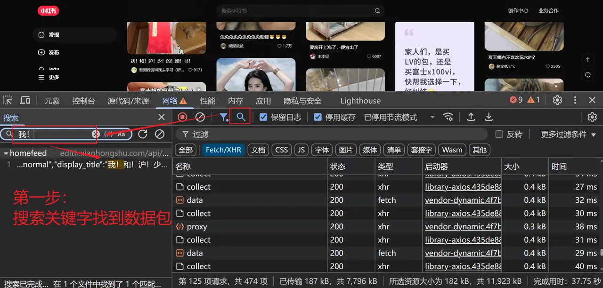Open the Lighthouse tab
The image size is (603, 288).
click(x=360, y=101)
